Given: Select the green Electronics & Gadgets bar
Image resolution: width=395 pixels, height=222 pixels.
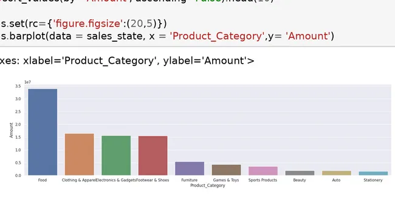Looking at the screenshot, I should click(x=116, y=156).
